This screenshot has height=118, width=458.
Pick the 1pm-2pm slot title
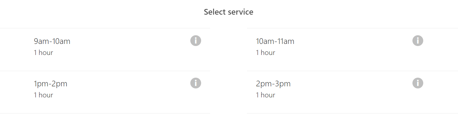pyautogui.click(x=50, y=84)
